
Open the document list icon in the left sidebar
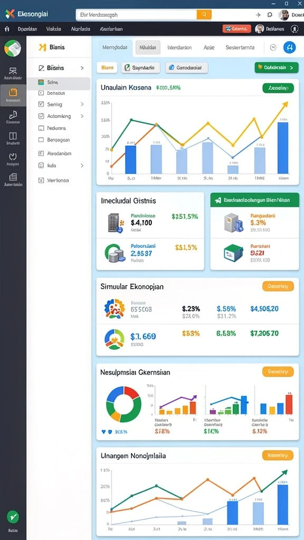[x=13, y=177]
